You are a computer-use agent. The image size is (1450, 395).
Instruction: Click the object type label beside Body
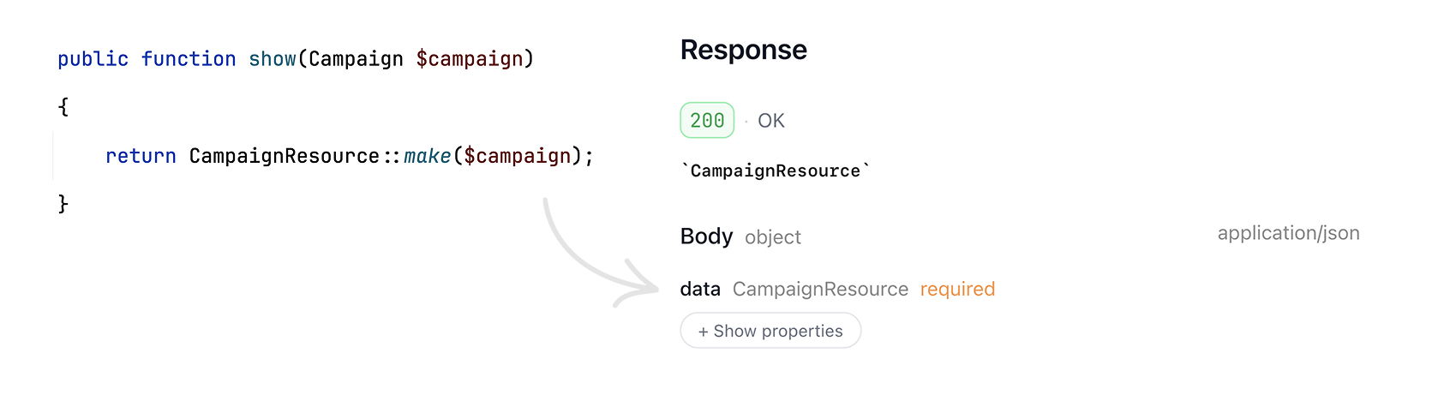(773, 237)
